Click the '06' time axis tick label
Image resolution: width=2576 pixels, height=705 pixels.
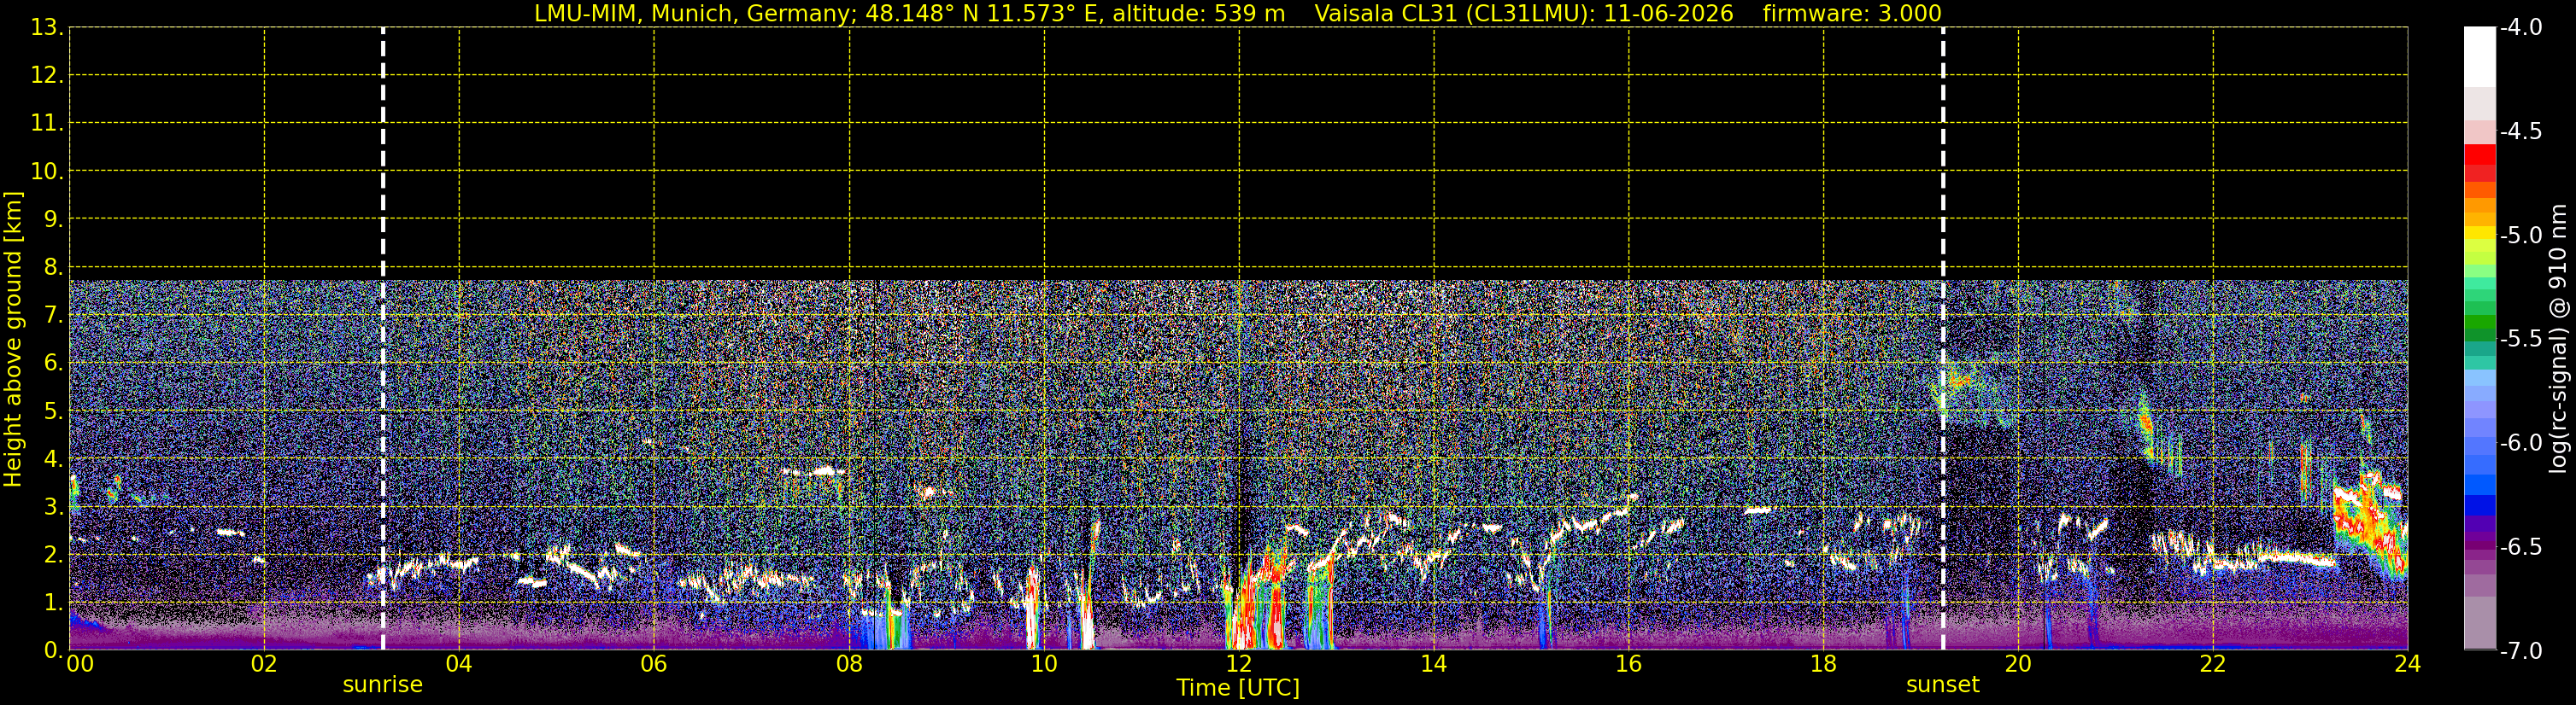[654, 664]
